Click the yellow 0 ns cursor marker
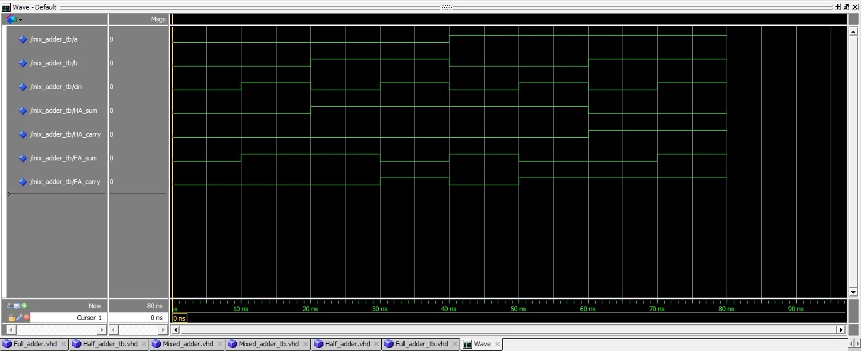The height and width of the screenshot is (351, 861). tap(180, 318)
